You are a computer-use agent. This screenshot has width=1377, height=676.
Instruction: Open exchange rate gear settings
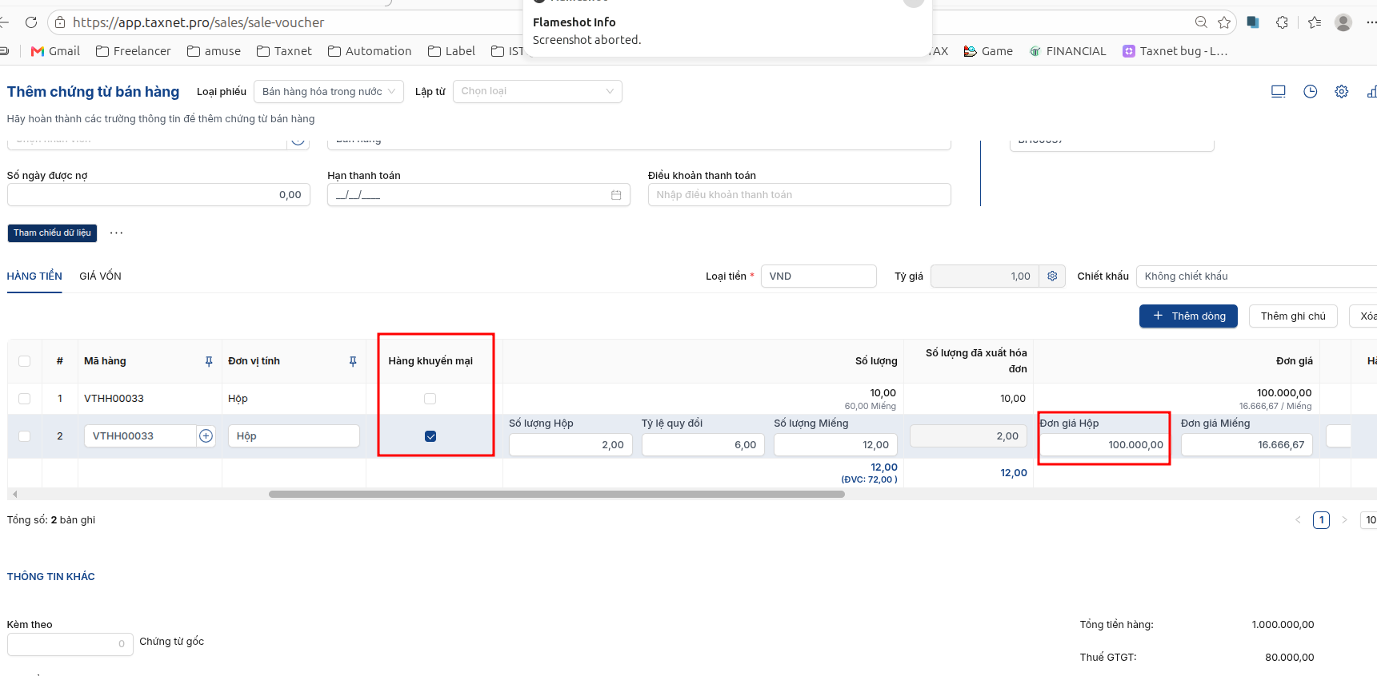point(1052,276)
